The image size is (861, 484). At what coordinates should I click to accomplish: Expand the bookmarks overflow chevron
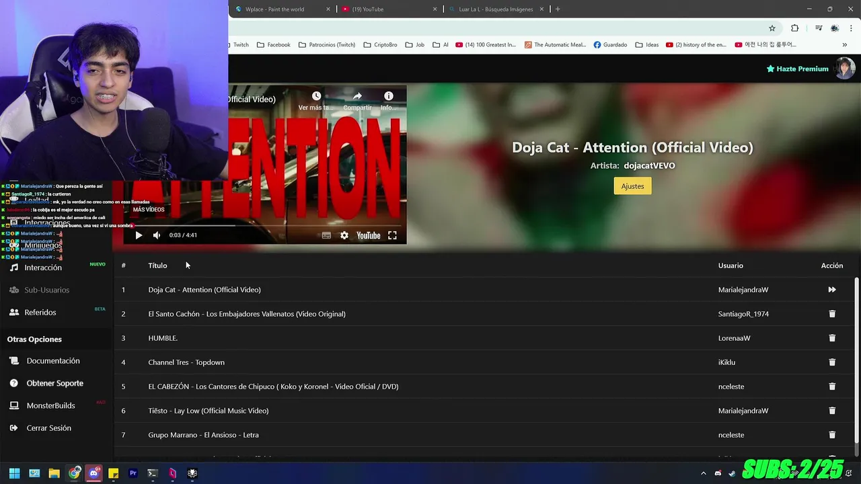click(845, 45)
